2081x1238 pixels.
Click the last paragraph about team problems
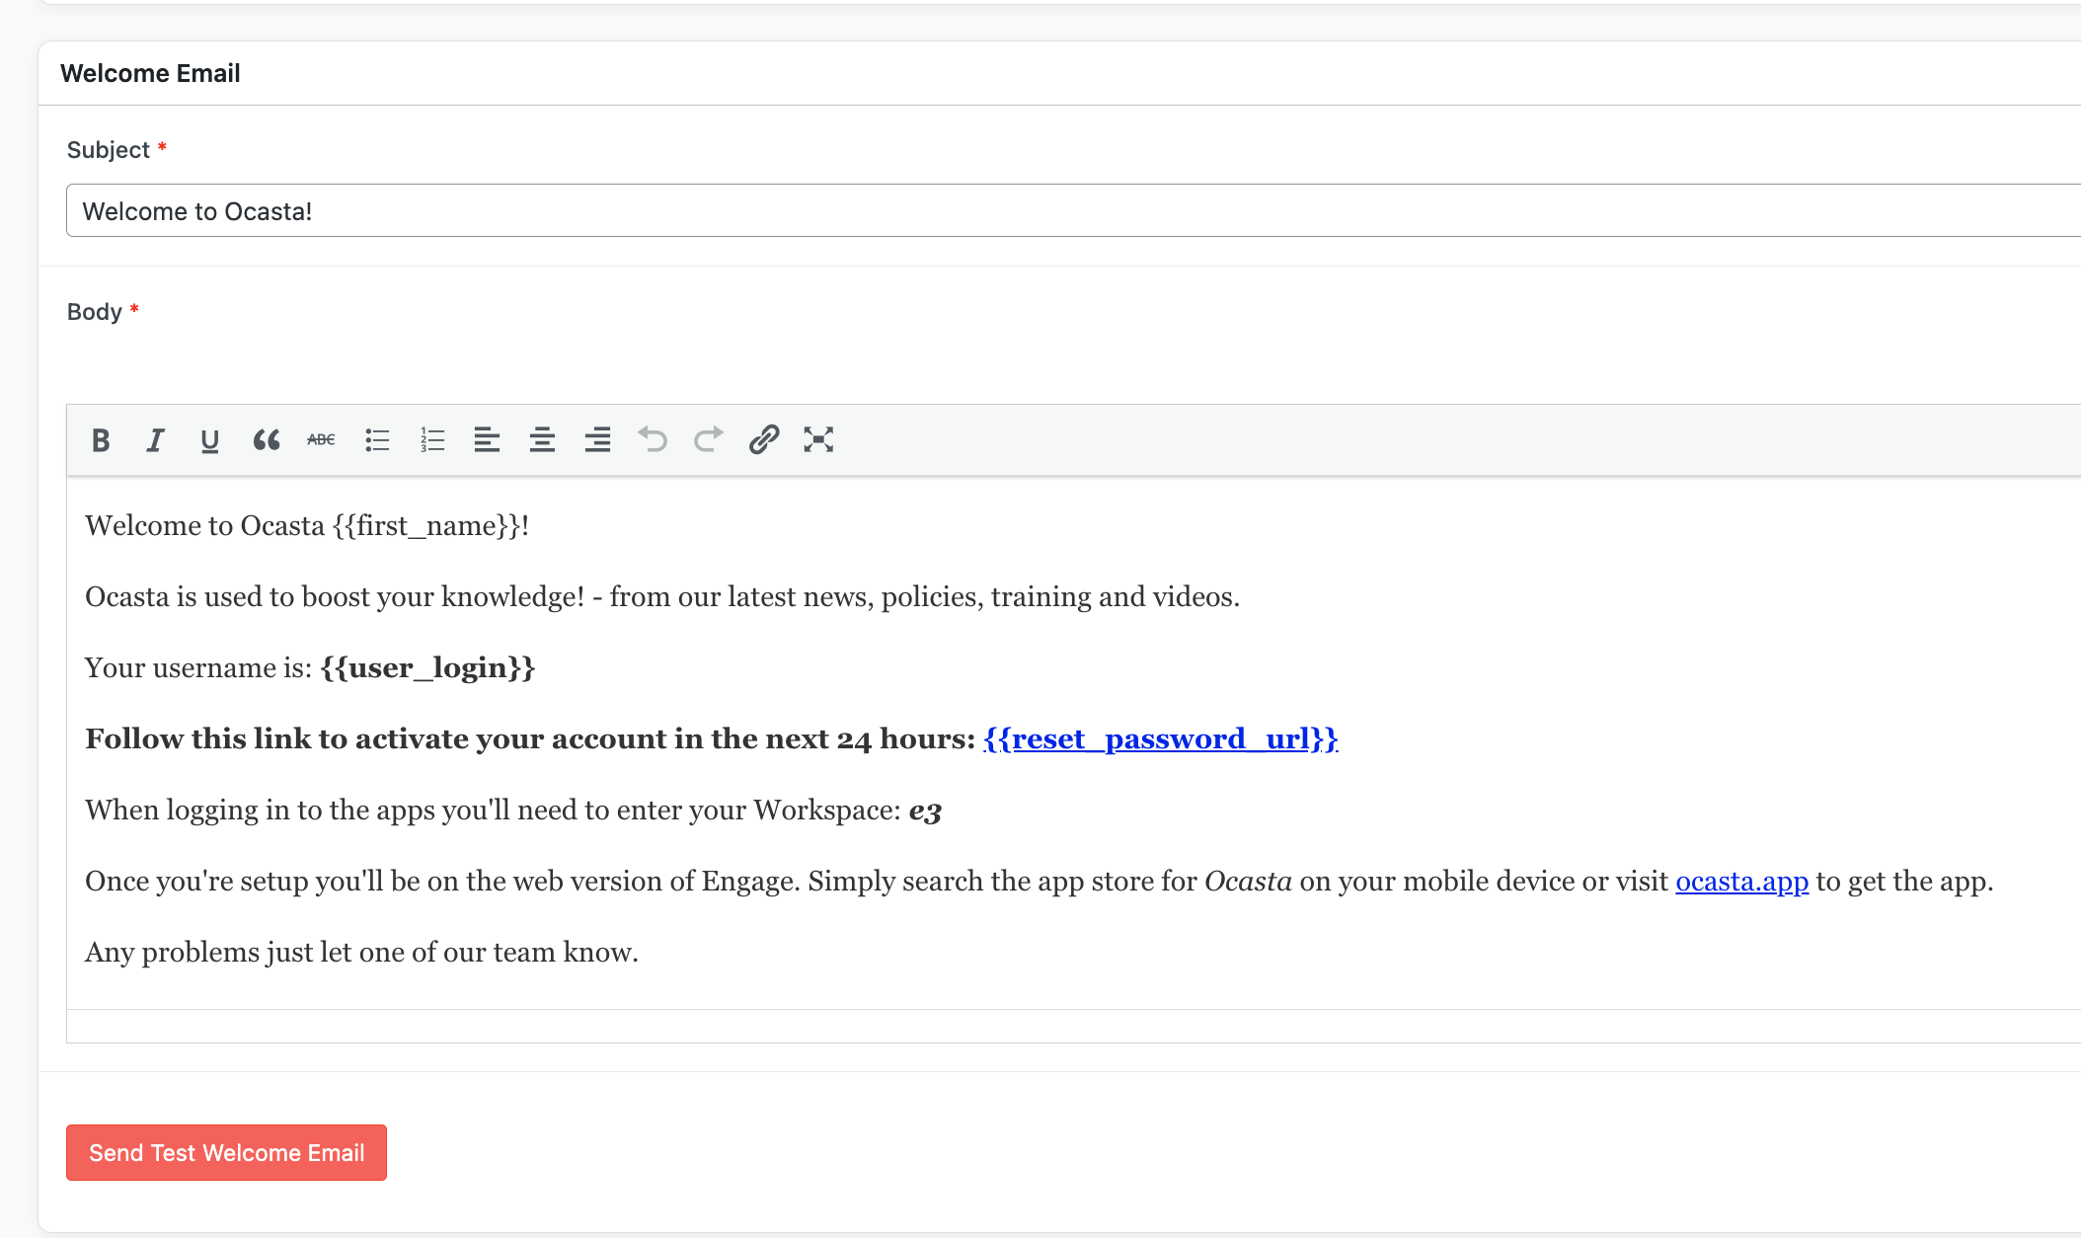pos(361,952)
